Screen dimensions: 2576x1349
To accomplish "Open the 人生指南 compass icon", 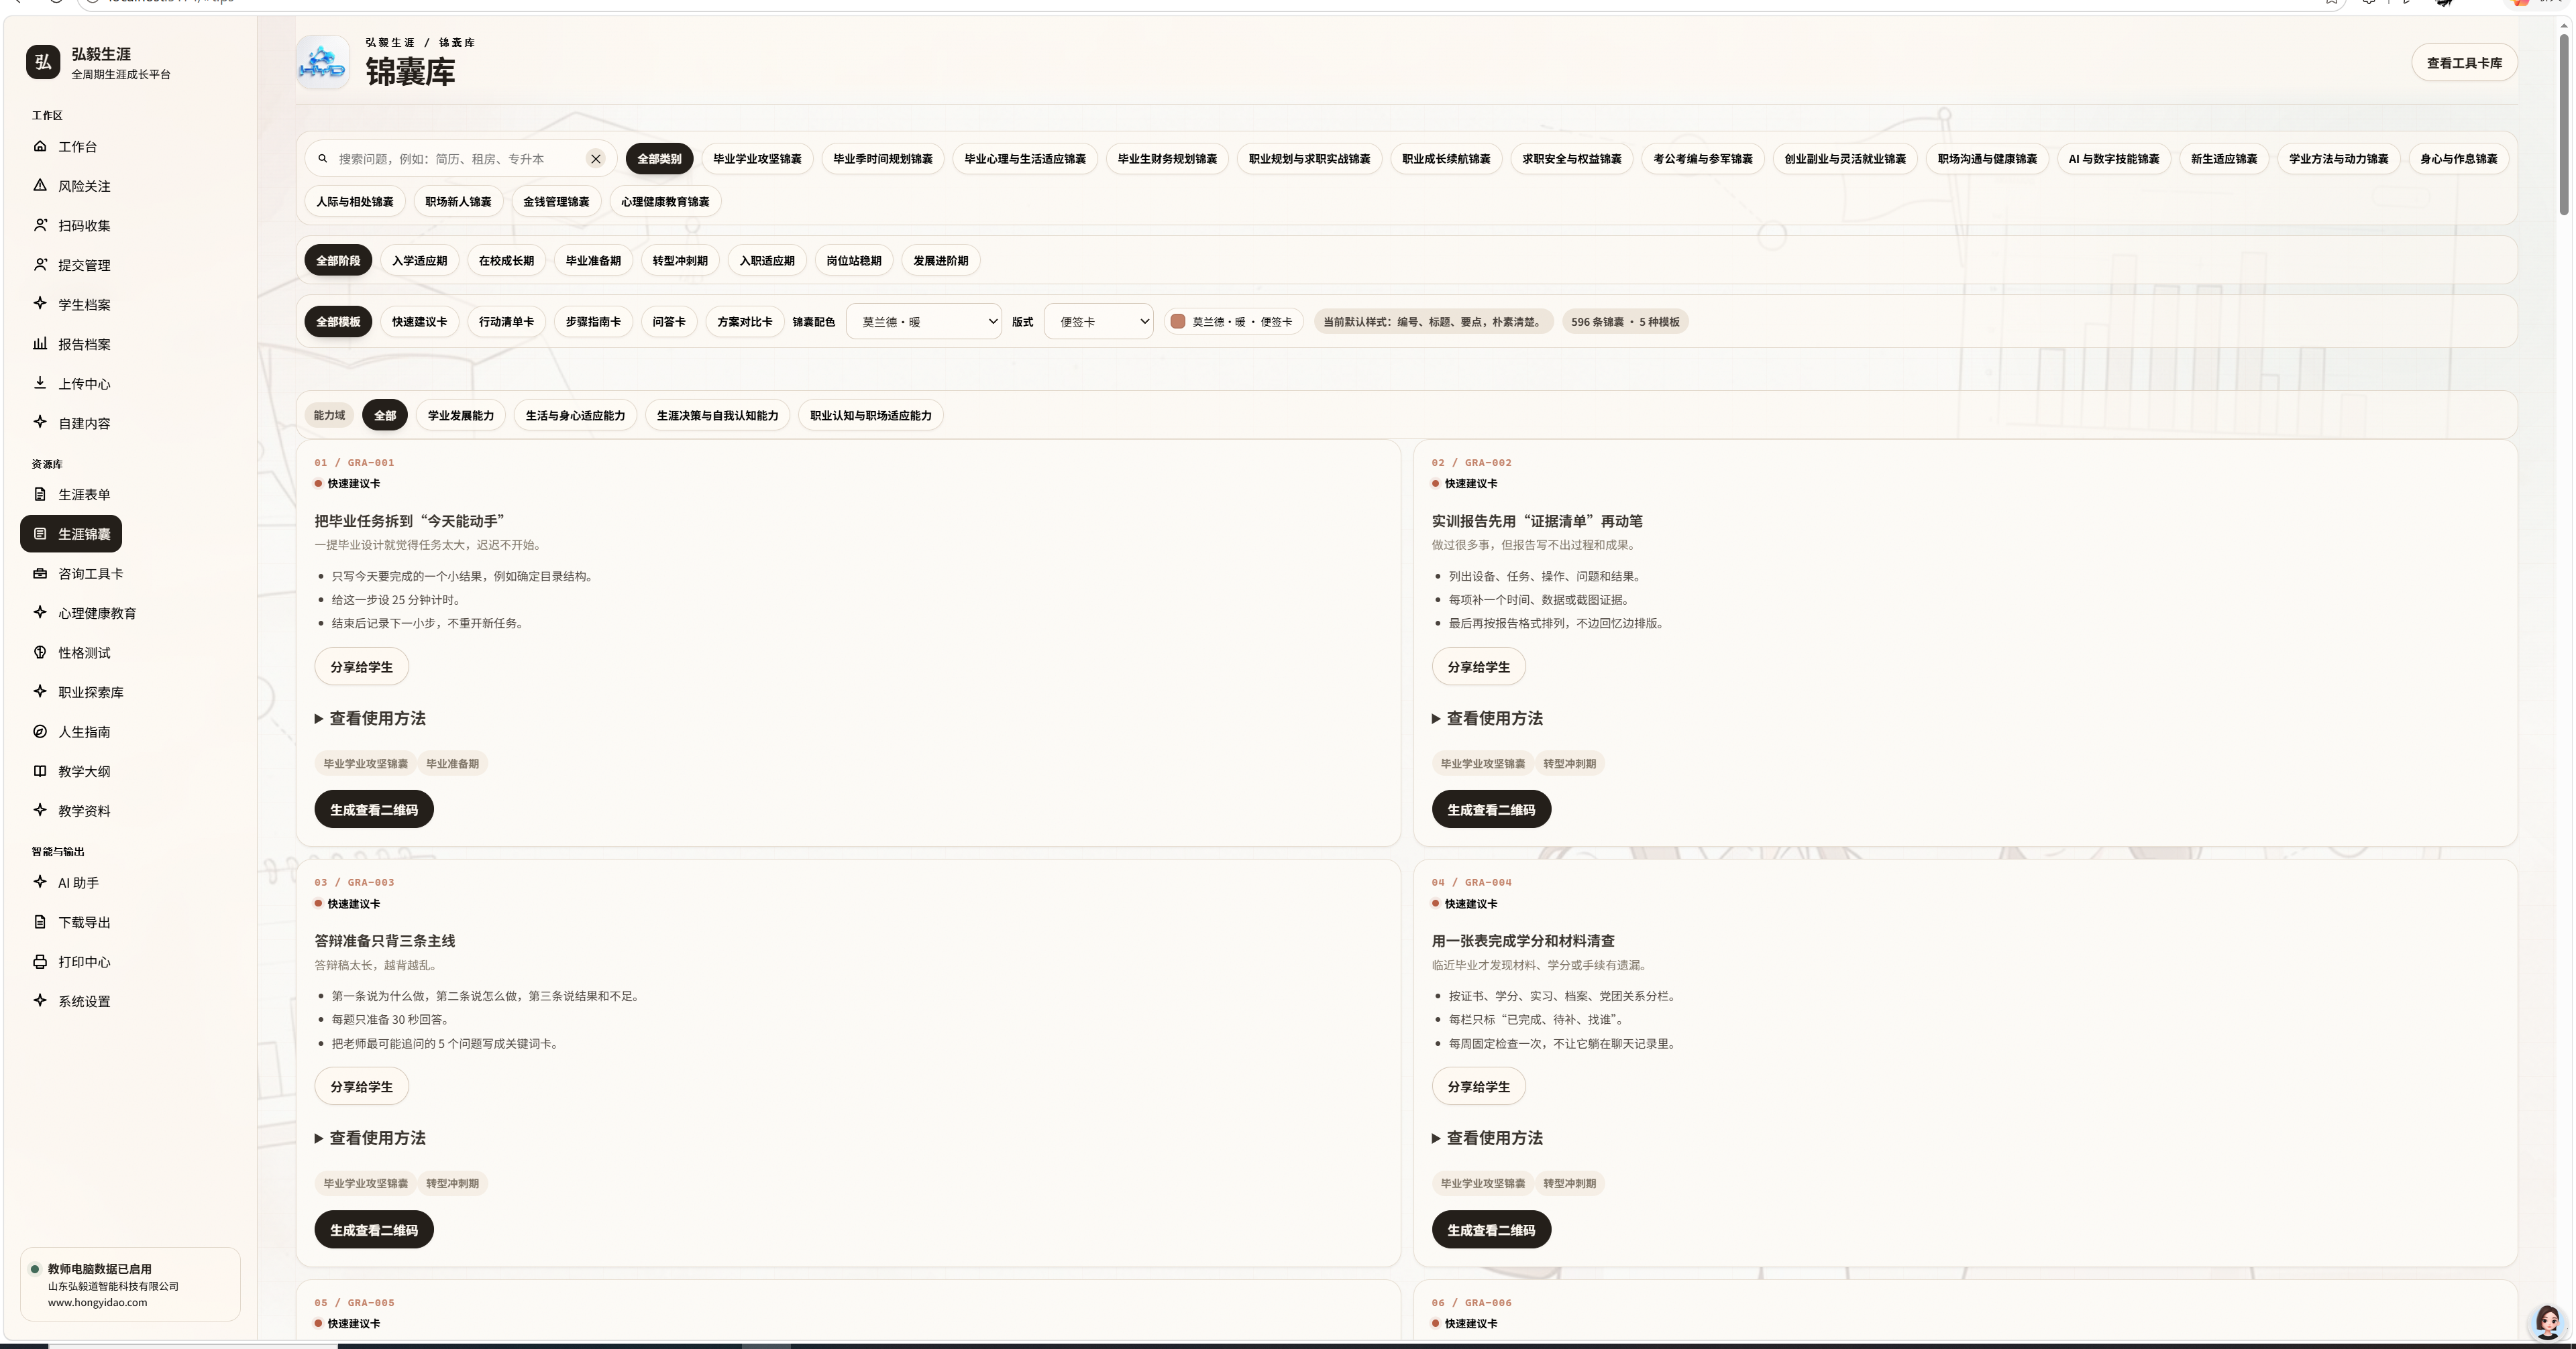I will 40,731.
